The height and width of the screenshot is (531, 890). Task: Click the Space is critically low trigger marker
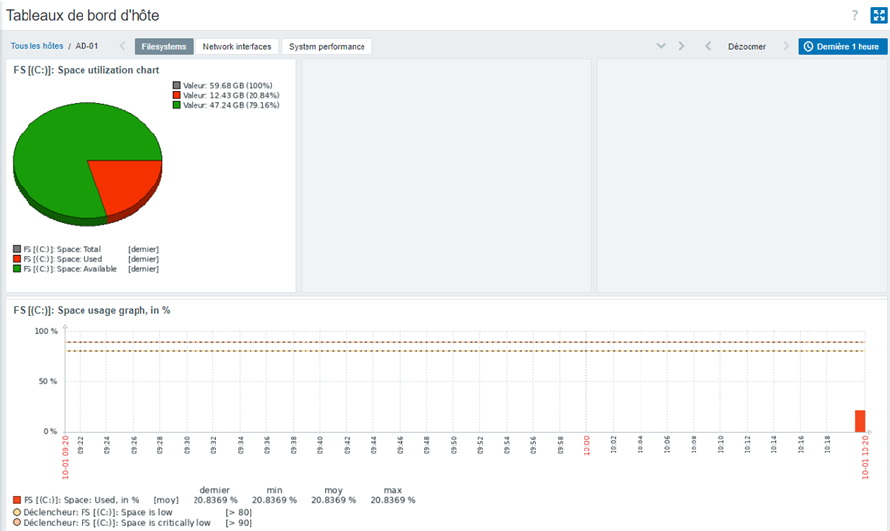[x=17, y=522]
